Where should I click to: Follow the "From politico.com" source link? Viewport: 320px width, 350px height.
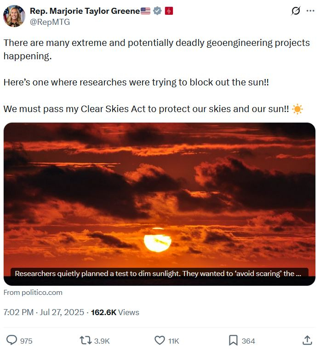pos(33,293)
